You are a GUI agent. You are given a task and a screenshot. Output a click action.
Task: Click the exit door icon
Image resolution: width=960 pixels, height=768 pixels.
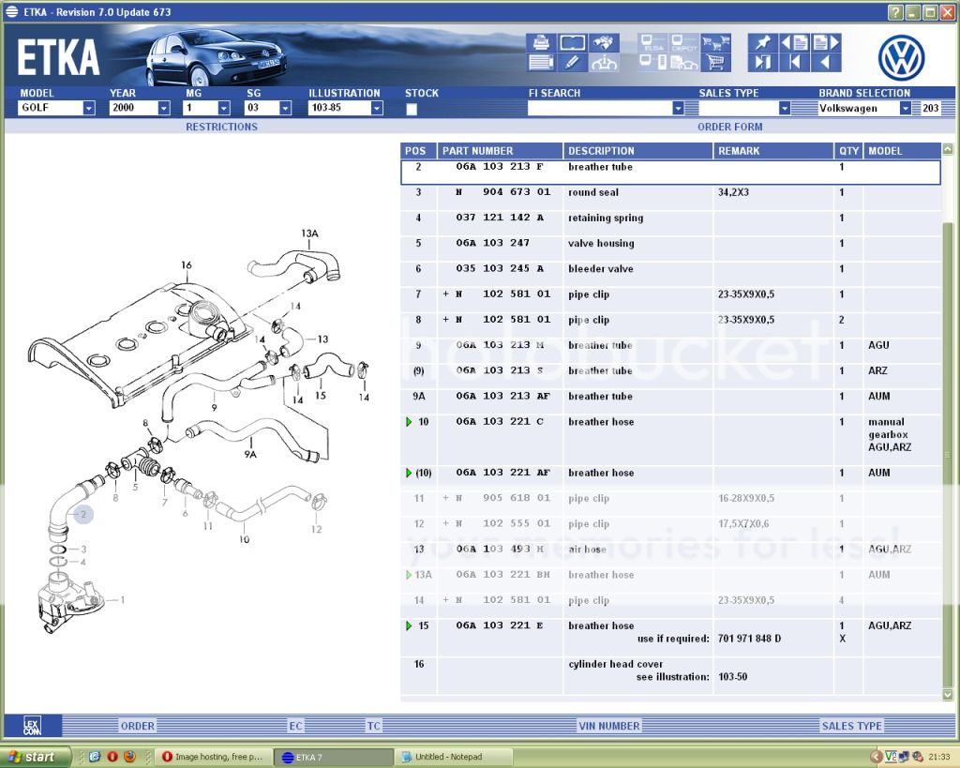762,63
